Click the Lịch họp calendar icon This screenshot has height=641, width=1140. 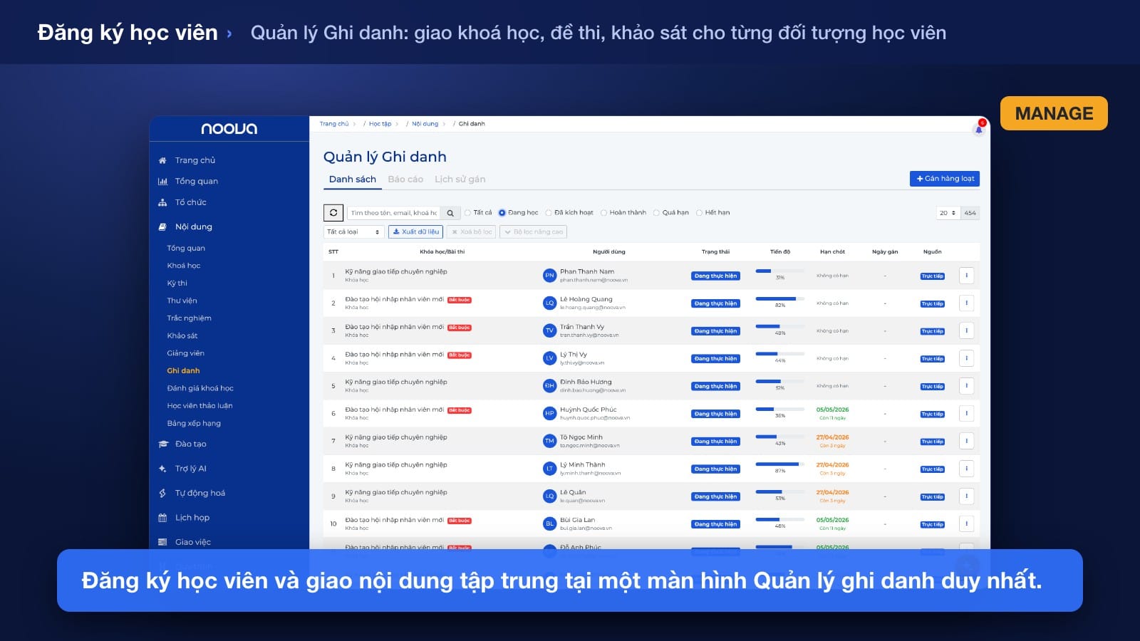[162, 518]
